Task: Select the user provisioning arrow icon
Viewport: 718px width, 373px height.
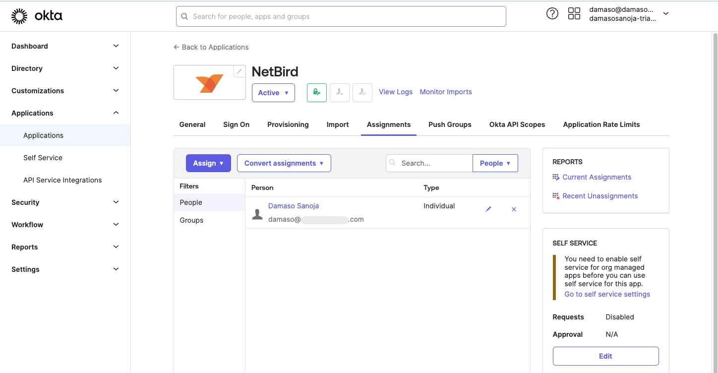Action: coord(339,92)
